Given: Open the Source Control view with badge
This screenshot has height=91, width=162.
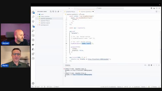Looking at the screenshot, I should pyautogui.click(x=33, y=26).
